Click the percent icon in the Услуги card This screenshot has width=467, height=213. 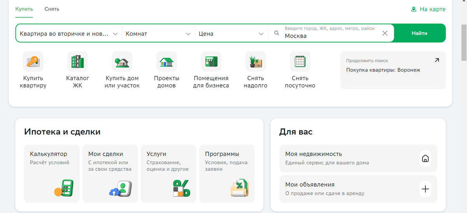(x=181, y=189)
